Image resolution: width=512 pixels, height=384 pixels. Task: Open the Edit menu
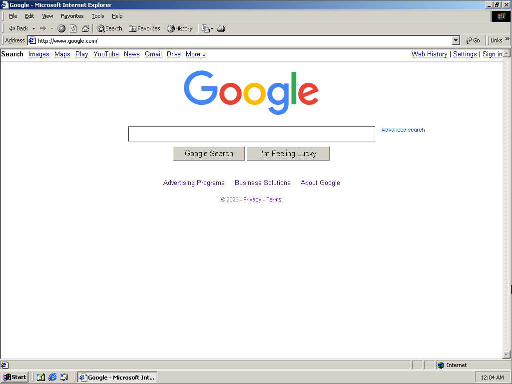[x=29, y=16]
